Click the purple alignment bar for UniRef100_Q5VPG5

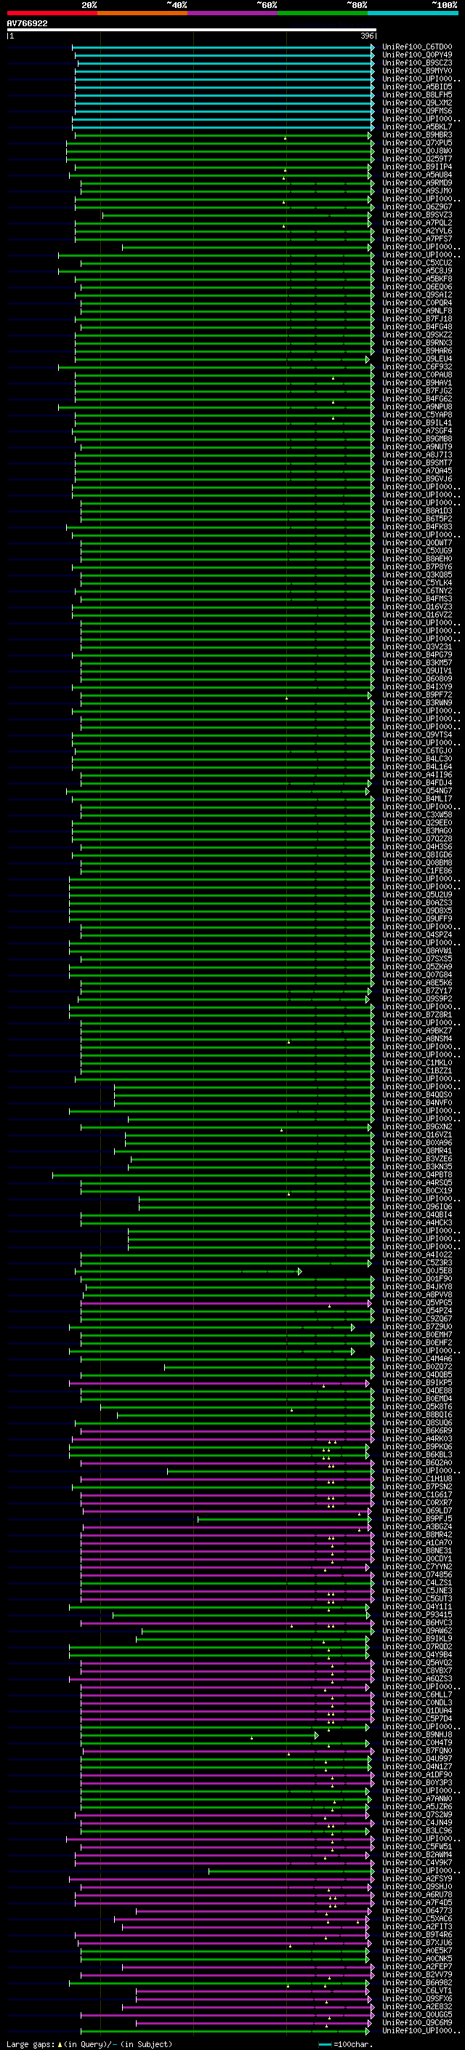[x=225, y=1304]
